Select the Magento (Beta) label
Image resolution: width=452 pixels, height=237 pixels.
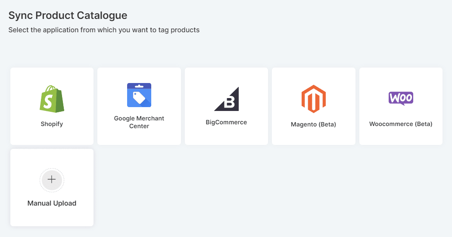(x=313, y=124)
